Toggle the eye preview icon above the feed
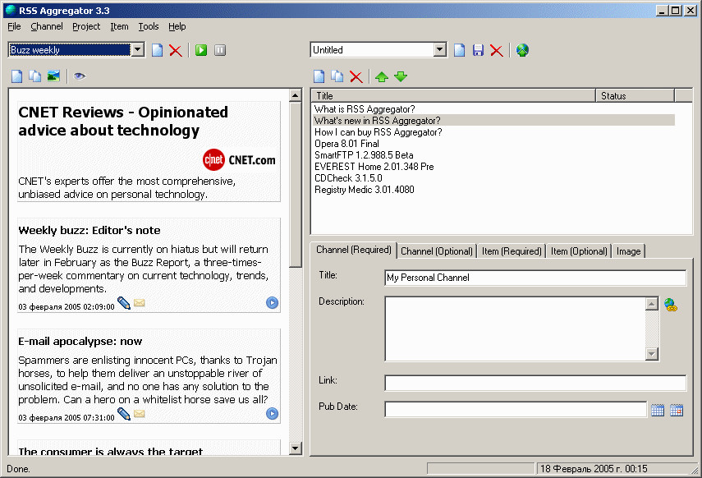The width and height of the screenshot is (702, 478). [x=80, y=76]
